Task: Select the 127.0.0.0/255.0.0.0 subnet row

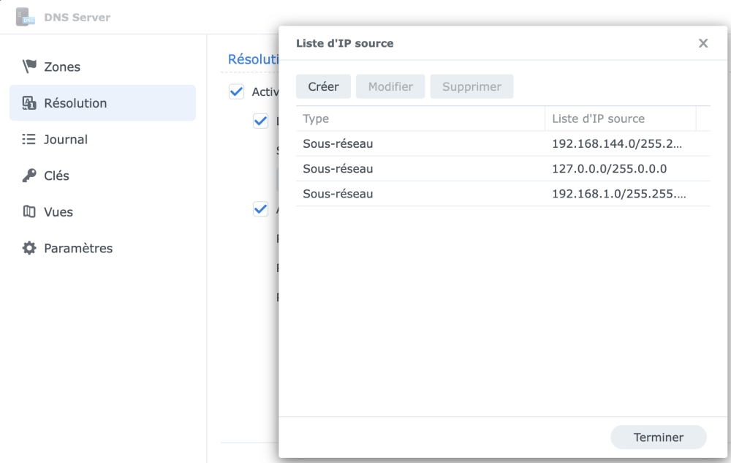Action: tap(503, 169)
